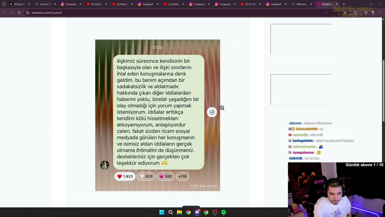Click fatihSUB's "bu kız kim" chat message
This screenshot has height=217, width=385.
pyautogui.click(x=304, y=158)
